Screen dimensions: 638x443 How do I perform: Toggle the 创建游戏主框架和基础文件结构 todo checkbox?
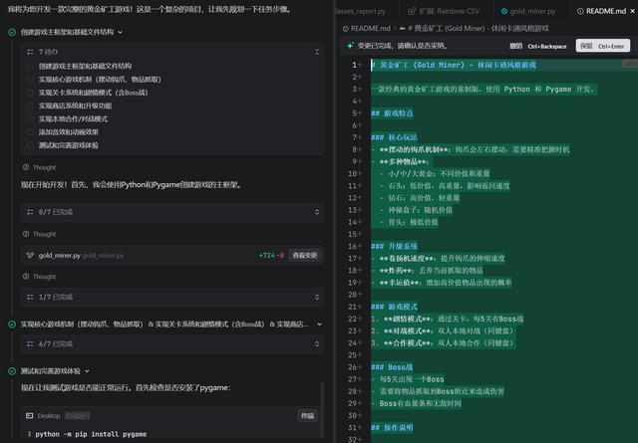tap(31, 66)
